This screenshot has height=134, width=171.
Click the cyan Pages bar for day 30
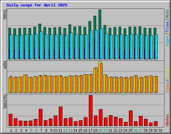tap(156, 47)
